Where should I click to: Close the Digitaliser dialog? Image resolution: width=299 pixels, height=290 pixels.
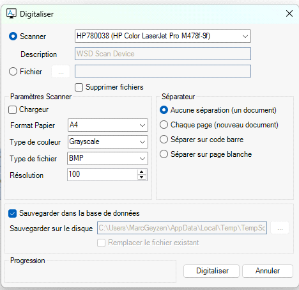click(289, 13)
